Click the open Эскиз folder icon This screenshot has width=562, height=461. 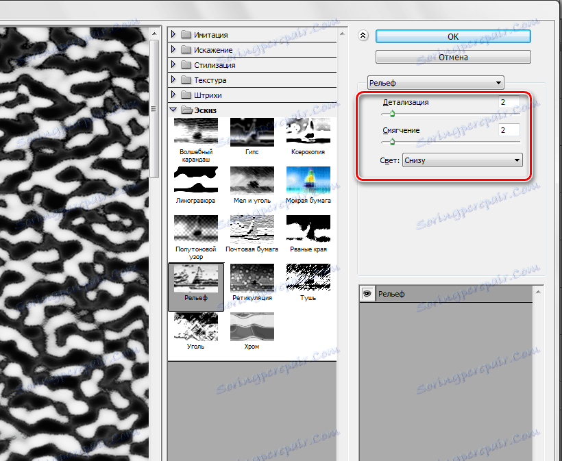[186, 110]
